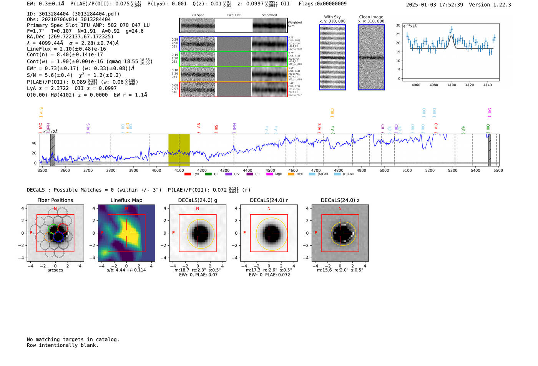Click the Primary Spec_Slot_IFU_AMP text
538x366 pixels.
coord(88,25)
